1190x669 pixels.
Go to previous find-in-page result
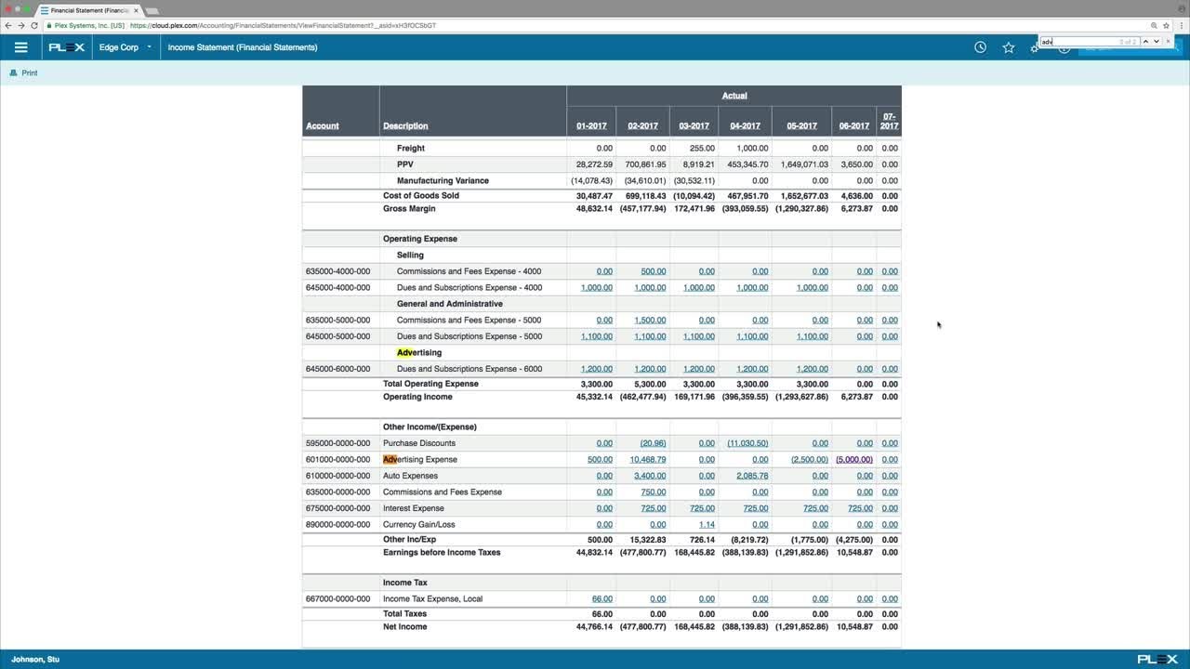coord(1145,41)
